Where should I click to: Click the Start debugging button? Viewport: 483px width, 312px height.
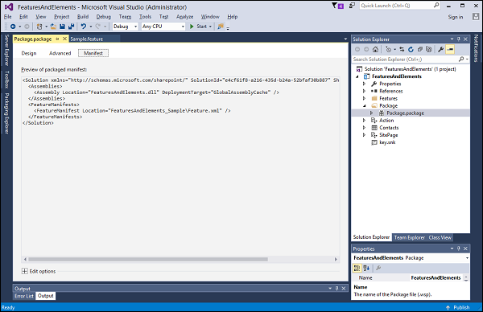[198, 27]
